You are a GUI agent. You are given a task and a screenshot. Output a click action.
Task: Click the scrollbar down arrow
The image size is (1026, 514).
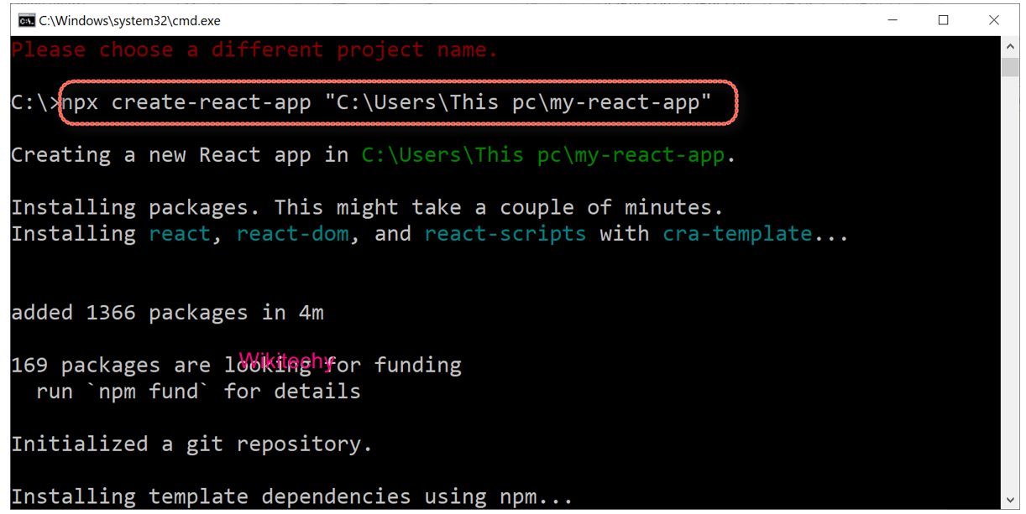tap(1010, 500)
